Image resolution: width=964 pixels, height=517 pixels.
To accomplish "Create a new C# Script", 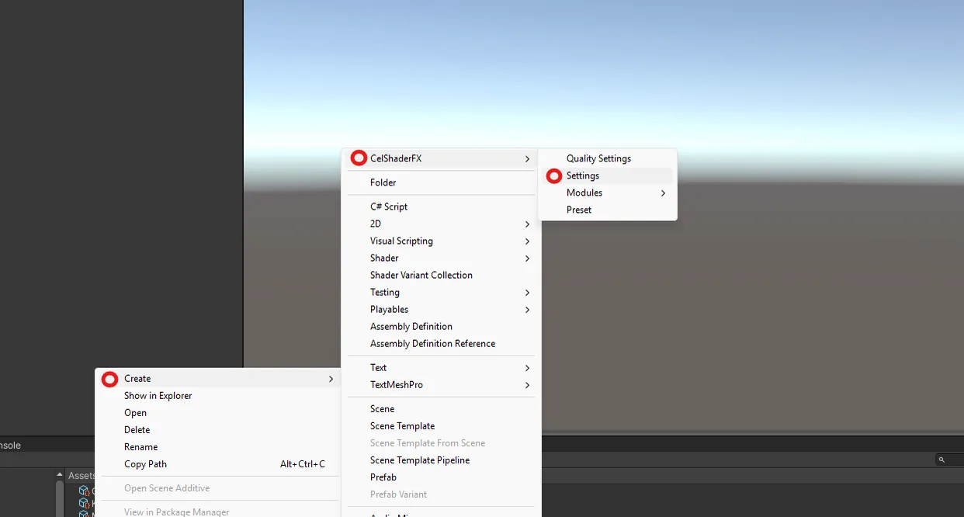I will point(440,206).
